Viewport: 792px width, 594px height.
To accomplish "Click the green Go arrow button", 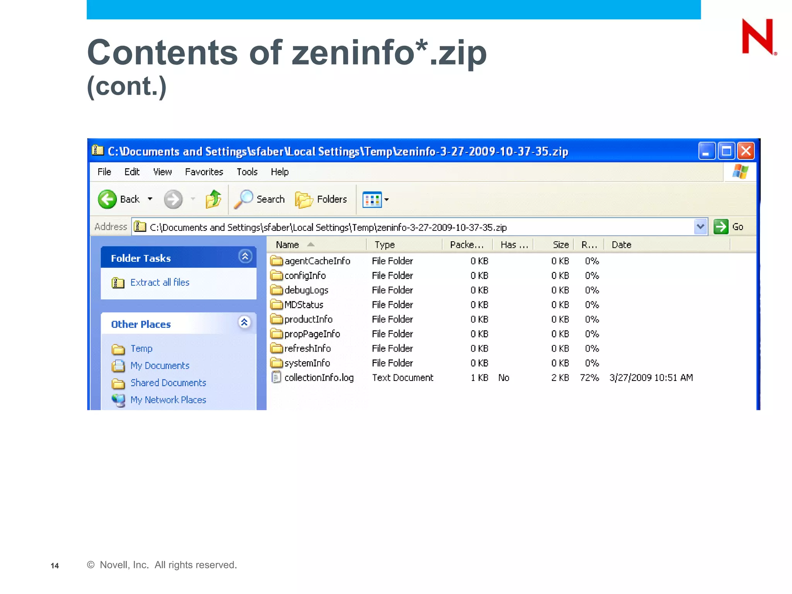I will pyautogui.click(x=721, y=227).
